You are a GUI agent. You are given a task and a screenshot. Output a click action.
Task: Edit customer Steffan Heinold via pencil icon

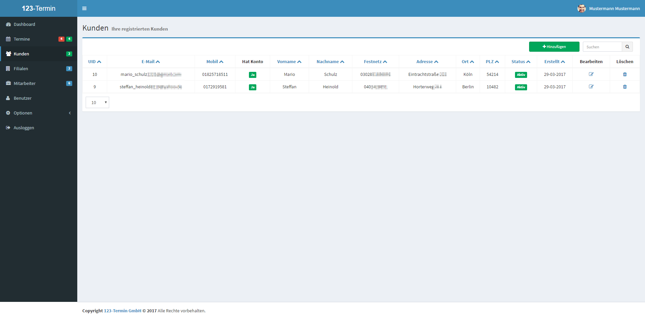591,87
